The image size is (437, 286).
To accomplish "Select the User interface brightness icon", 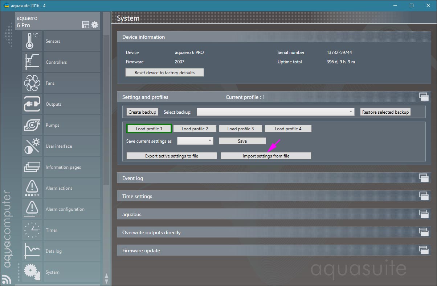I will (32, 146).
